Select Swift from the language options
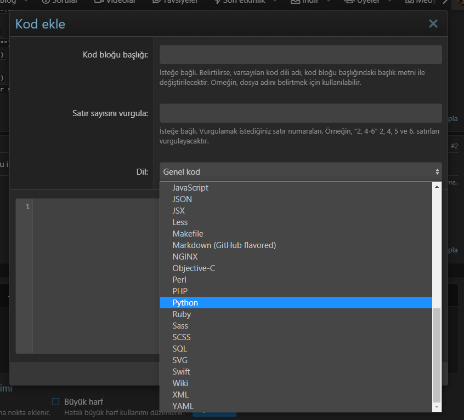464x420 pixels. click(x=181, y=372)
